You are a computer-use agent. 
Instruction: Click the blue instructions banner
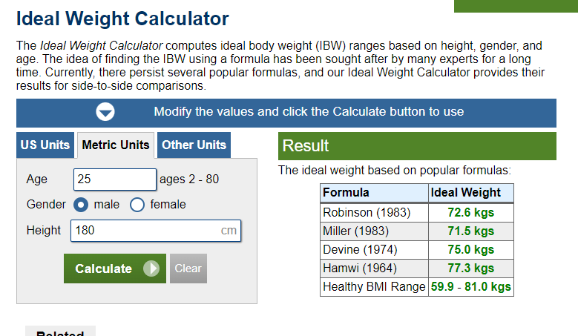coord(286,113)
